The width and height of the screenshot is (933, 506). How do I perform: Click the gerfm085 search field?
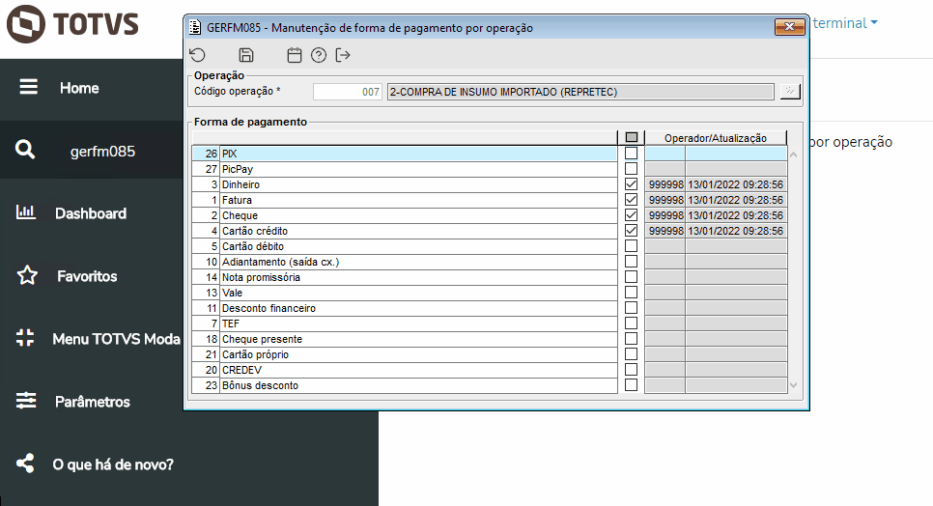click(102, 151)
